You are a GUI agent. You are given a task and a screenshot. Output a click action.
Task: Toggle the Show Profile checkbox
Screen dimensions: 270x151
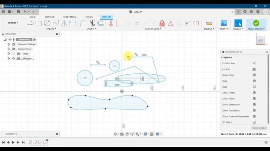pyautogui.click(x=254, y=93)
